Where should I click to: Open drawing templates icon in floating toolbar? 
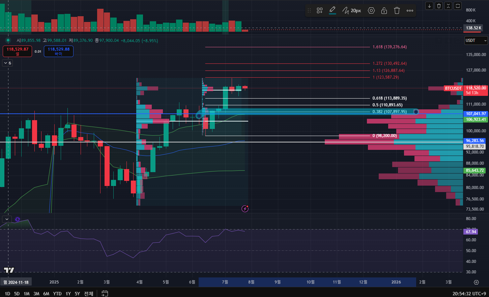tap(320, 10)
